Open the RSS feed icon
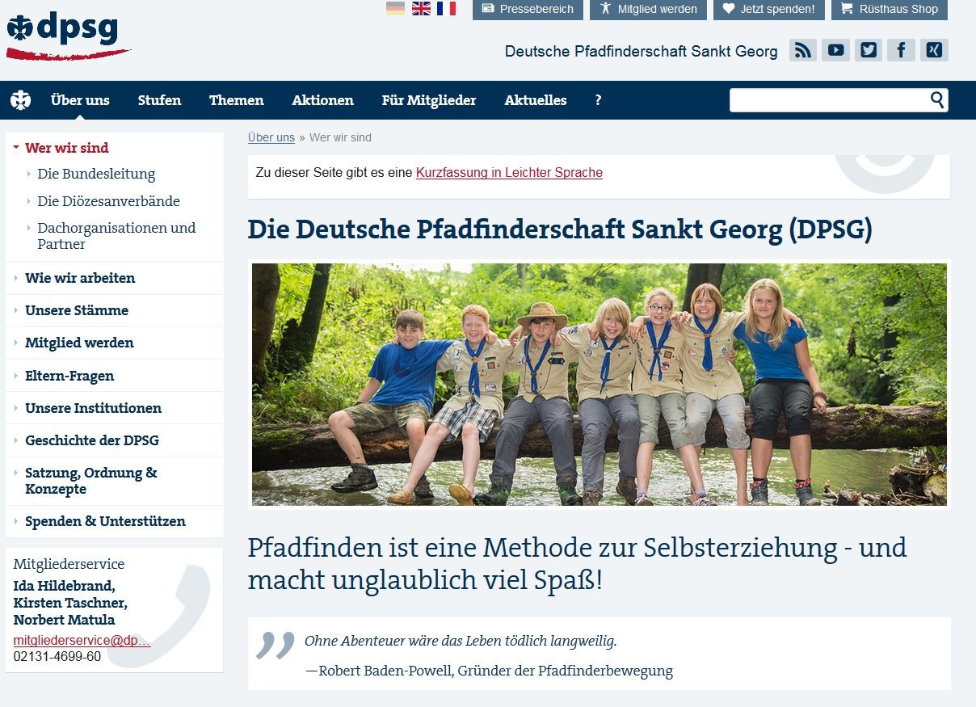Viewport: 976px width, 707px height. pyautogui.click(x=803, y=50)
